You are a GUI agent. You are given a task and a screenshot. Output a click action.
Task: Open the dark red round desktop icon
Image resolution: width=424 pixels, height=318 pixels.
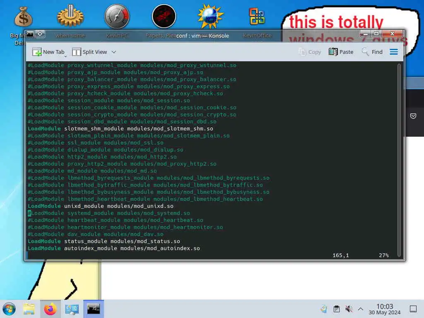coord(164,16)
